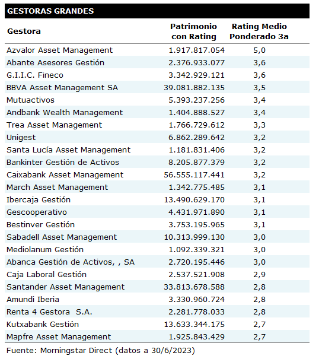The image size is (319, 359).
Task: Select the Gestora column header
Action: point(24,31)
